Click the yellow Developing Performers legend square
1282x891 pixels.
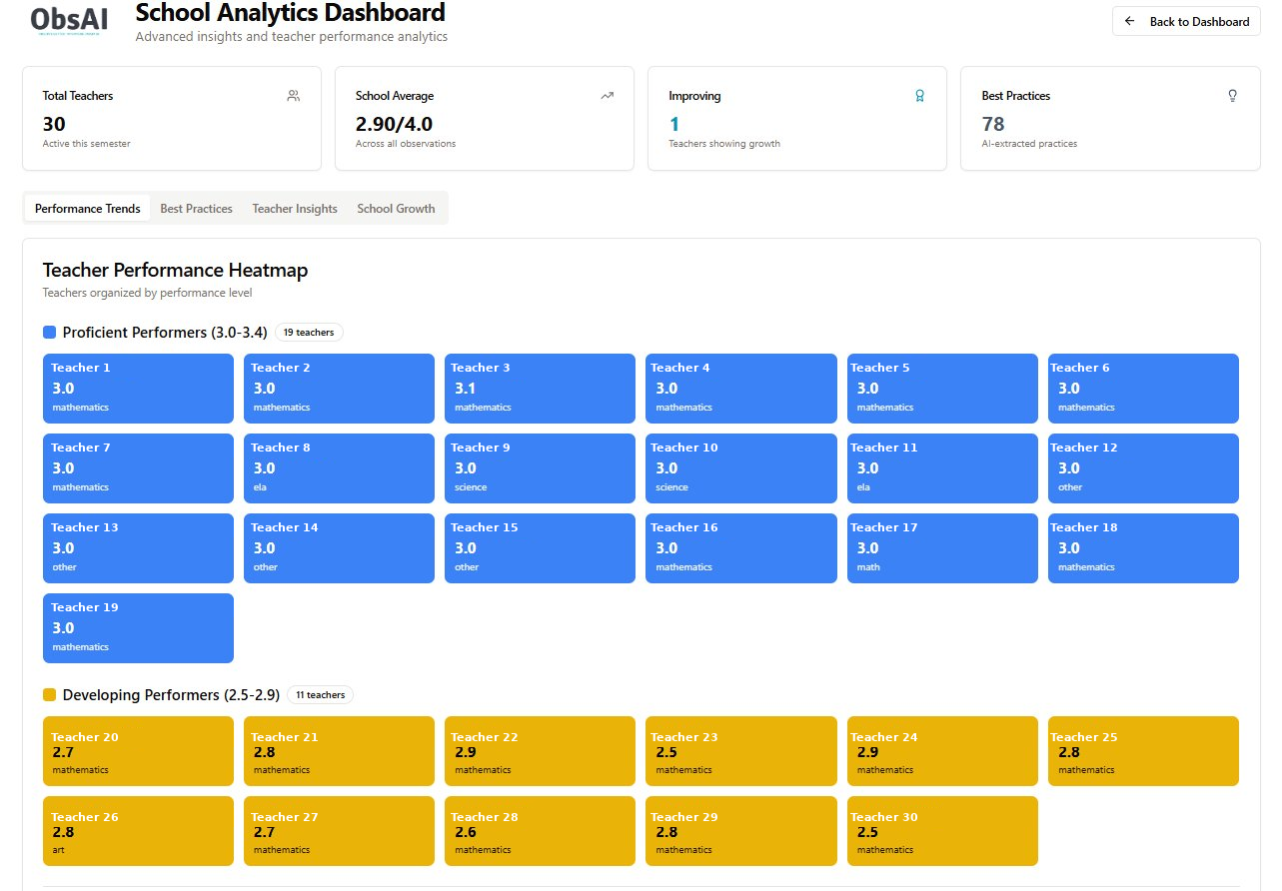pyautogui.click(x=50, y=694)
